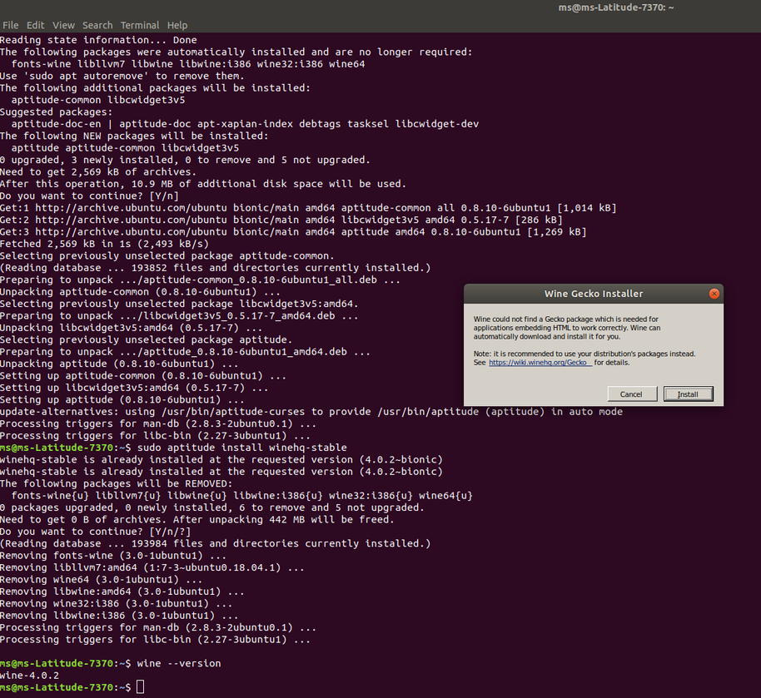761x698 pixels.
Task: Open the View menu
Action: click(x=64, y=25)
